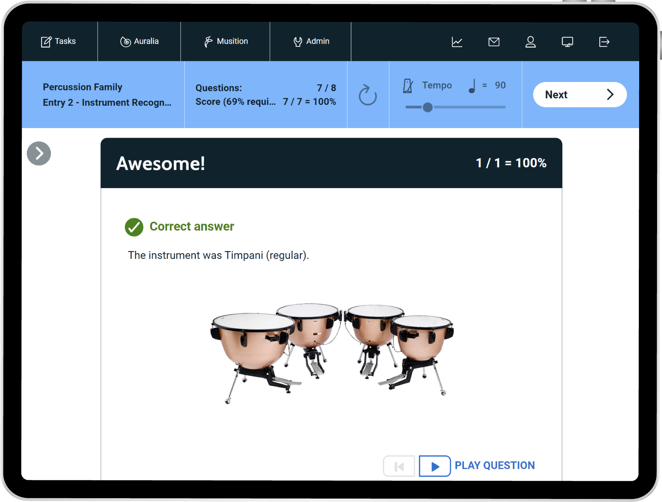Open the Tasks menu
Screen dimensions: 662x502
point(59,41)
